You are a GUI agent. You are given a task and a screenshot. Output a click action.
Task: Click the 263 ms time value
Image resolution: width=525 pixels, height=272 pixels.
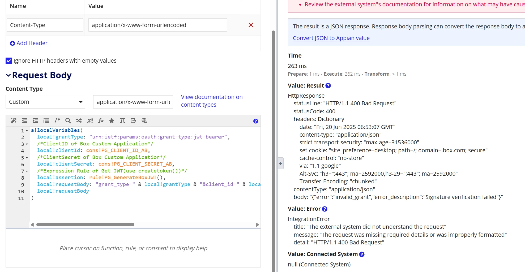(297, 66)
